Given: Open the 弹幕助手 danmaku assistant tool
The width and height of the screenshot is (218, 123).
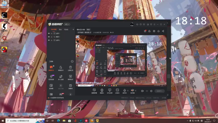Looking at the screenshot, I should pyautogui.click(x=51, y=68).
